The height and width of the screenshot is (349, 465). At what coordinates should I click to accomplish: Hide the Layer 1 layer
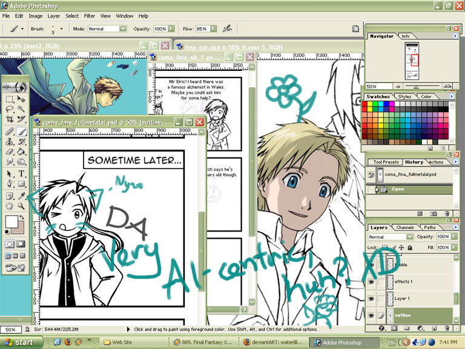point(371,299)
